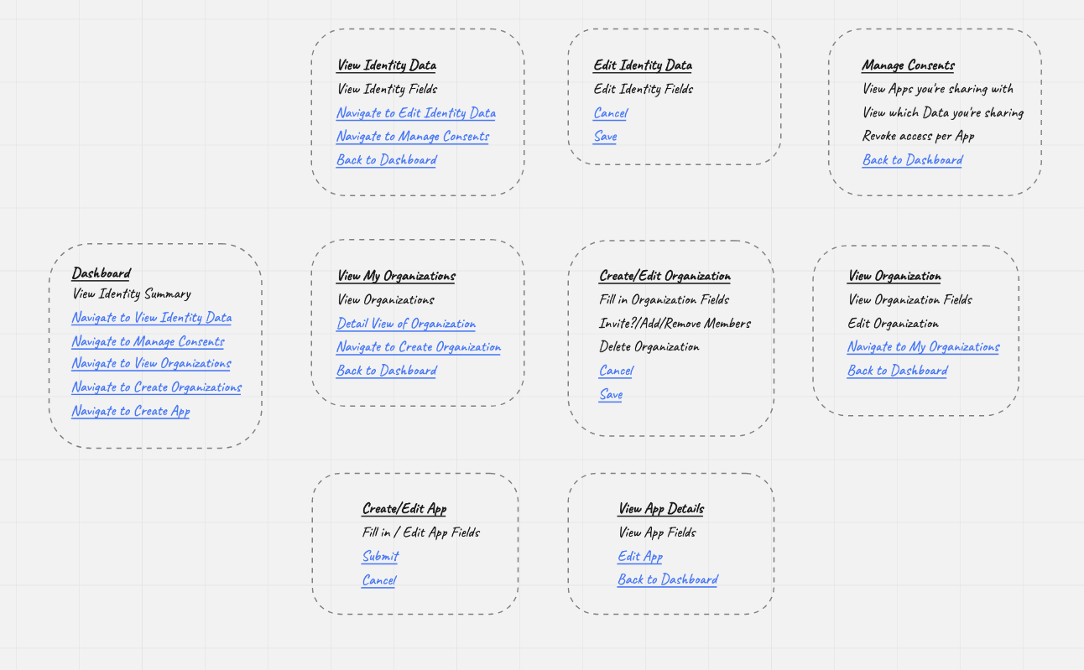The height and width of the screenshot is (670, 1084).
Task: Open 'Navigate to Create Organizations' on Dashboard
Action: coord(156,387)
